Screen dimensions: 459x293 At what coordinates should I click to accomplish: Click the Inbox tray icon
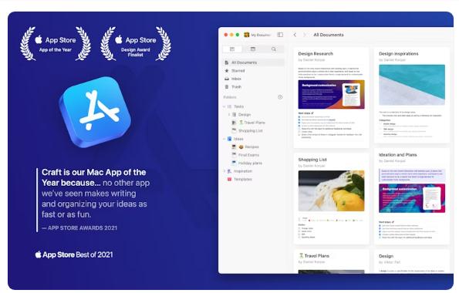(227, 79)
